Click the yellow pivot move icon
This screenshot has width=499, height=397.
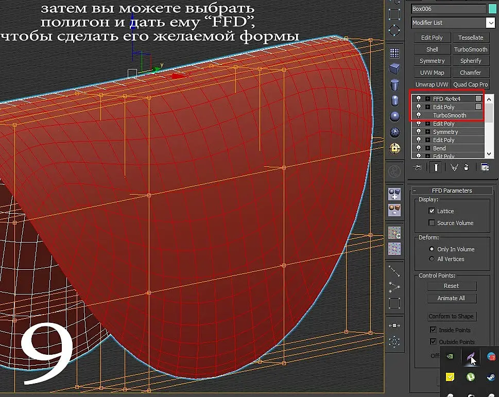pyautogui.click(x=394, y=148)
